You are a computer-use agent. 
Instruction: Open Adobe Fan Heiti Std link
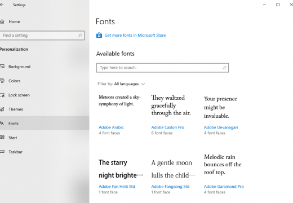tap(117, 187)
